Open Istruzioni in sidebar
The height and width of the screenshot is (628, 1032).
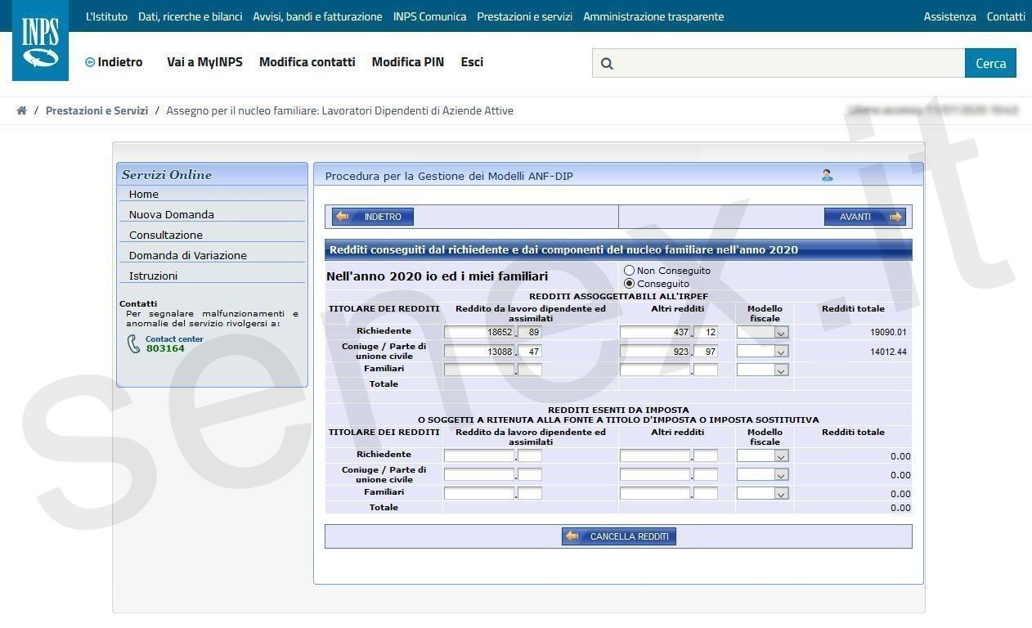153,276
